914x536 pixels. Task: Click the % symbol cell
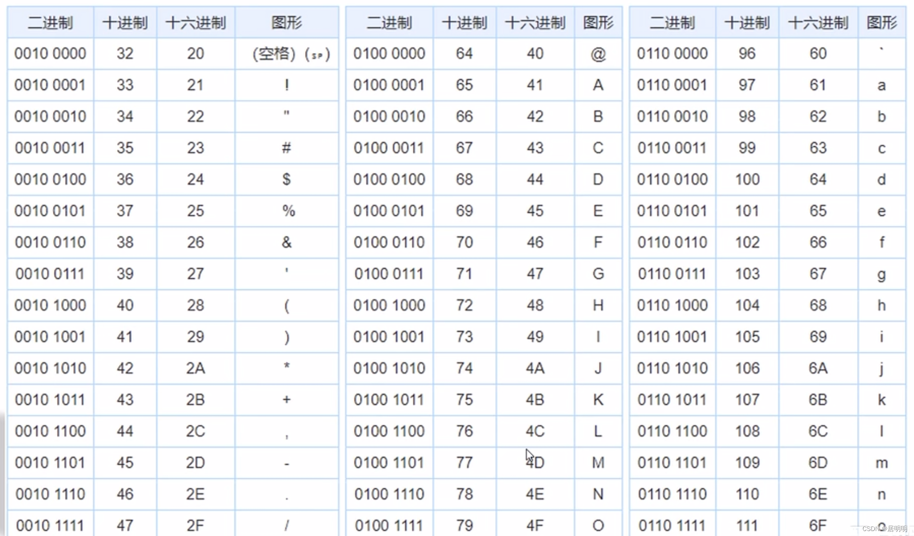(288, 211)
